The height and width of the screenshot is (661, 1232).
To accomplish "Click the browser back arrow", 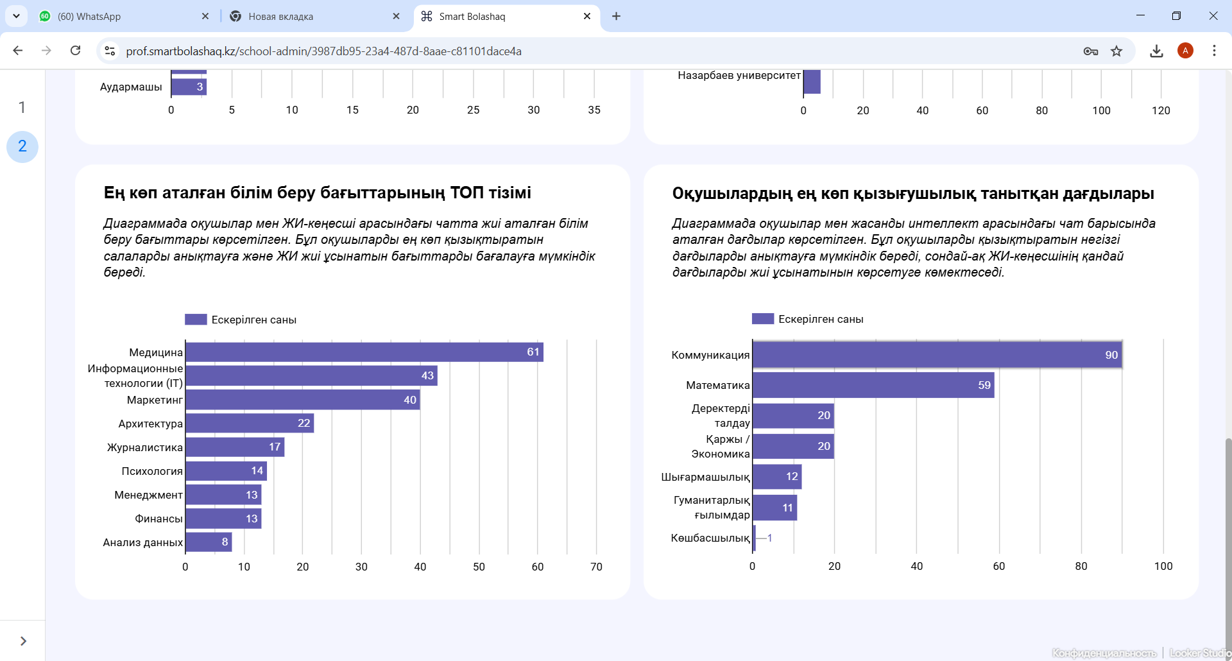I will point(18,51).
